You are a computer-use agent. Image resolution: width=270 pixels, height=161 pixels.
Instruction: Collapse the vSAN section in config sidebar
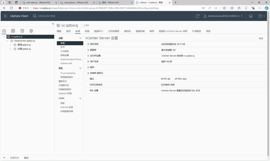(80, 99)
